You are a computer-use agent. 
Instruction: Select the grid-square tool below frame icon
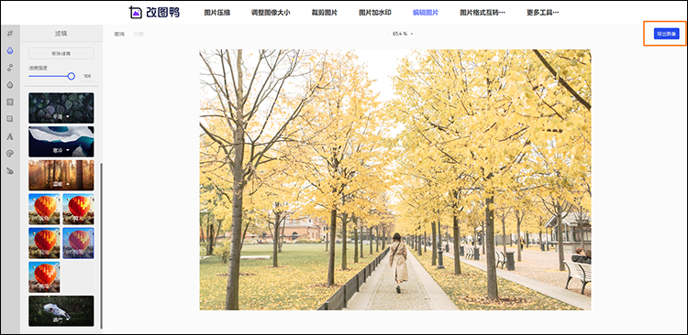point(10,119)
